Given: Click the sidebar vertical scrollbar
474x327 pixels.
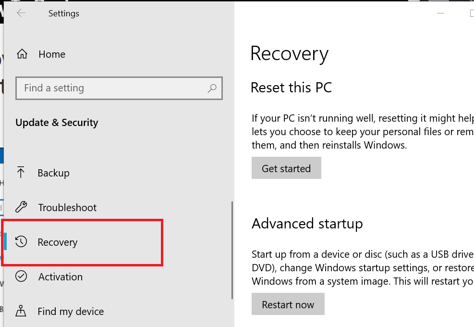Looking at the screenshot, I should [x=232, y=250].
